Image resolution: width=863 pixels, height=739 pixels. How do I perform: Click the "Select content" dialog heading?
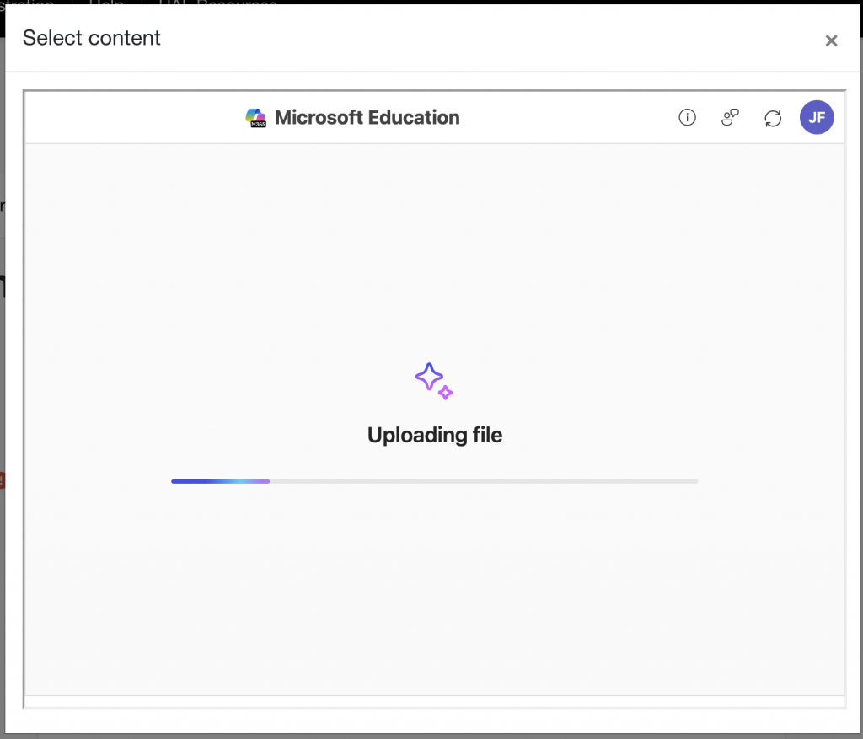click(92, 38)
